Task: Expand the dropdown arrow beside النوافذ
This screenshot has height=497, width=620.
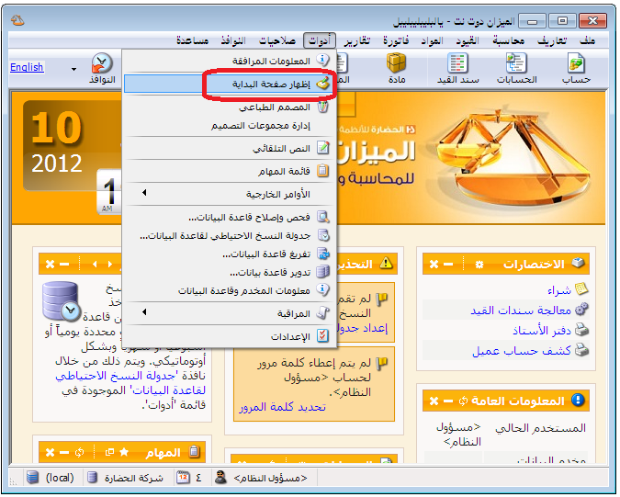Action: (x=74, y=69)
